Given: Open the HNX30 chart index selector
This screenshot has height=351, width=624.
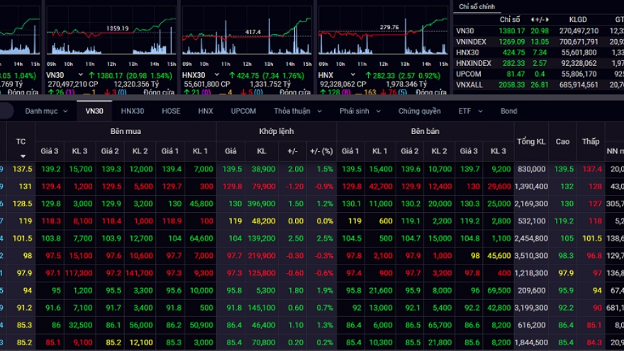Looking at the screenshot, I should coord(201,75).
